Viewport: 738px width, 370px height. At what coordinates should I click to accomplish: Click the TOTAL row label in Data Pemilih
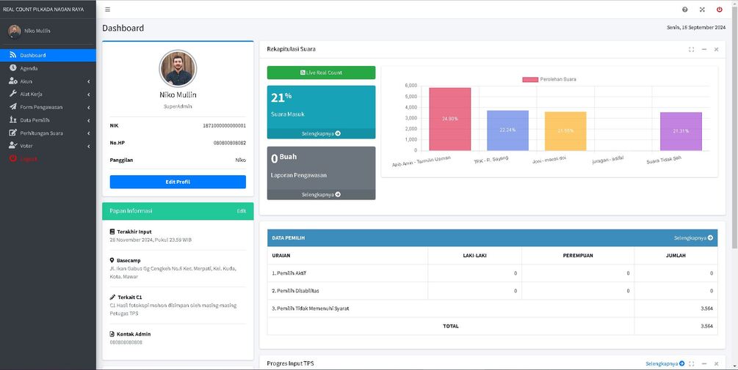tap(450, 326)
